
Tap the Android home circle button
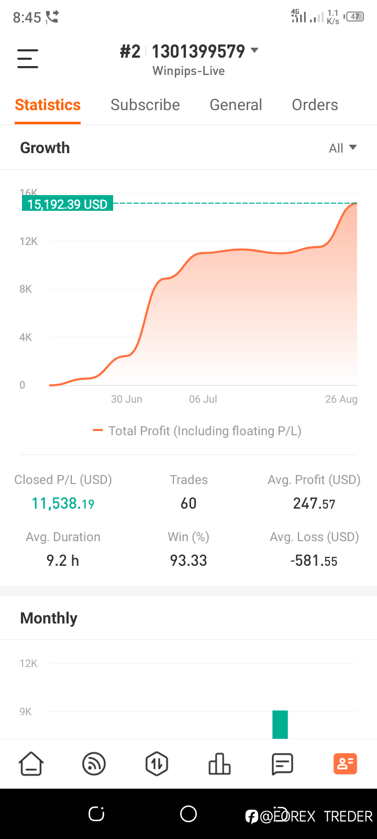click(188, 814)
